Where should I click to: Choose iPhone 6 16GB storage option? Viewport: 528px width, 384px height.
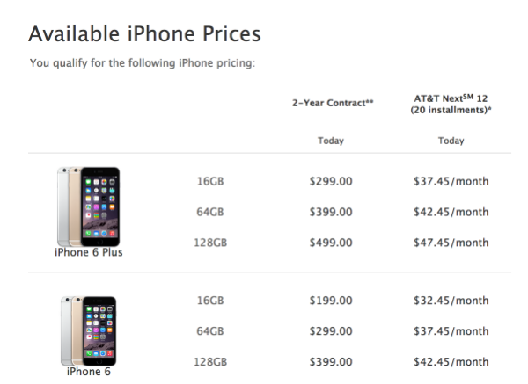click(210, 301)
